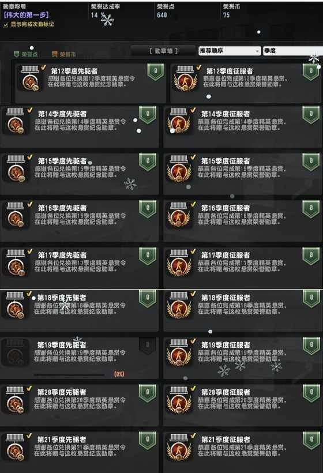Select the 第18季度先驱者 medal entry
The image size is (323, 473).
(x=80, y=310)
